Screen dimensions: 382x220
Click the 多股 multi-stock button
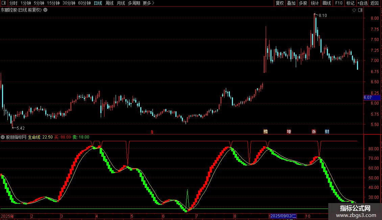point(303,3)
